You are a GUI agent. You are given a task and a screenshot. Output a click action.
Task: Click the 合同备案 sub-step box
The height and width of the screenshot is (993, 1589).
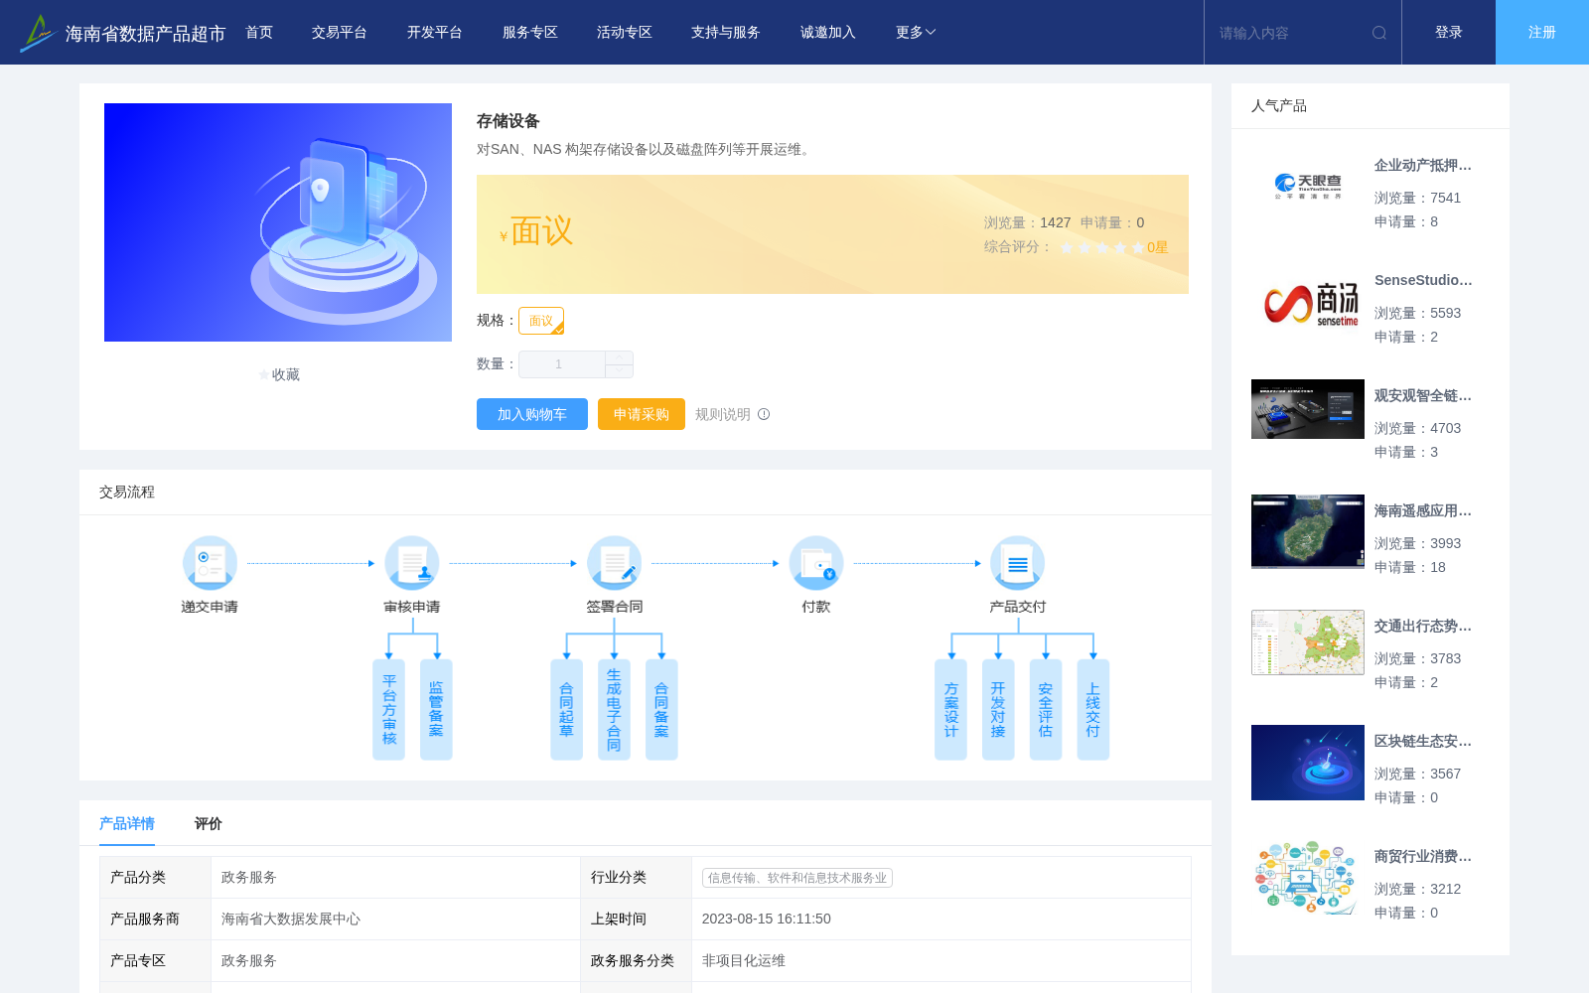[661, 709]
